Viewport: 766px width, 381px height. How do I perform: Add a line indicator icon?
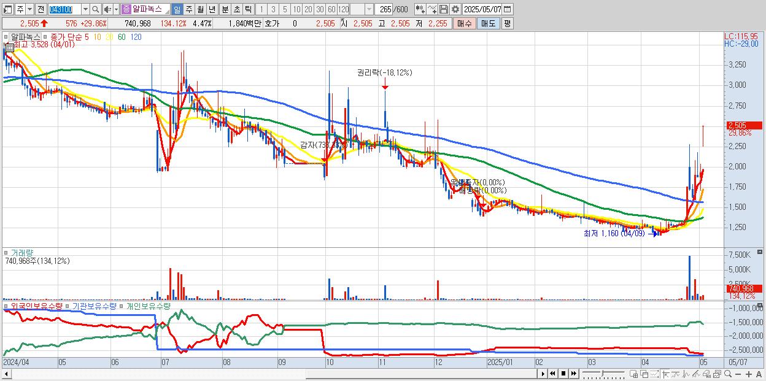(432, 9)
